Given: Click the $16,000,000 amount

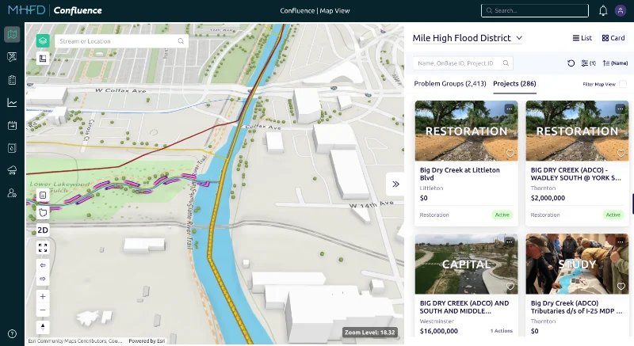Looking at the screenshot, I should click(x=439, y=331).
